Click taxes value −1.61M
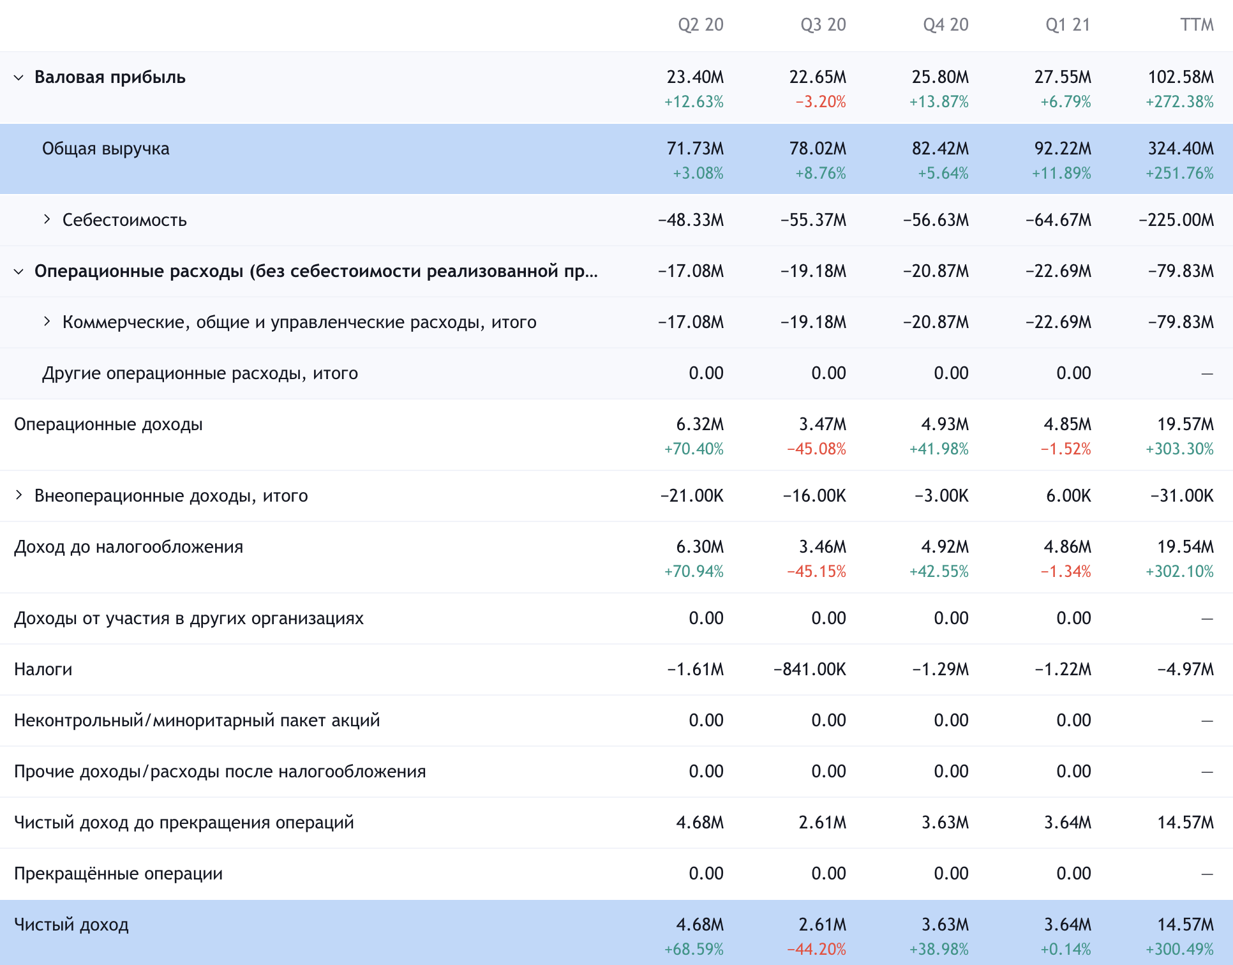1233x965 pixels. pyautogui.click(x=696, y=670)
